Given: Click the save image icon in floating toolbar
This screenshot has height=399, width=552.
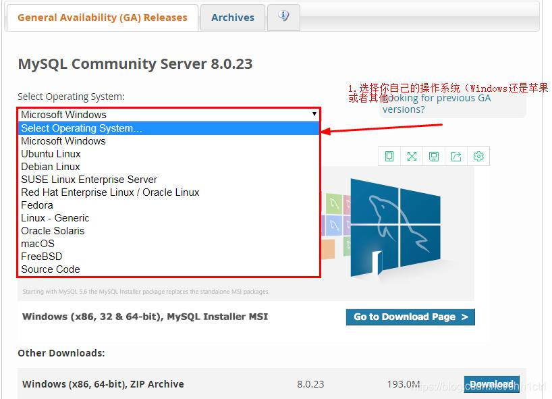Looking at the screenshot, I should coord(434,157).
